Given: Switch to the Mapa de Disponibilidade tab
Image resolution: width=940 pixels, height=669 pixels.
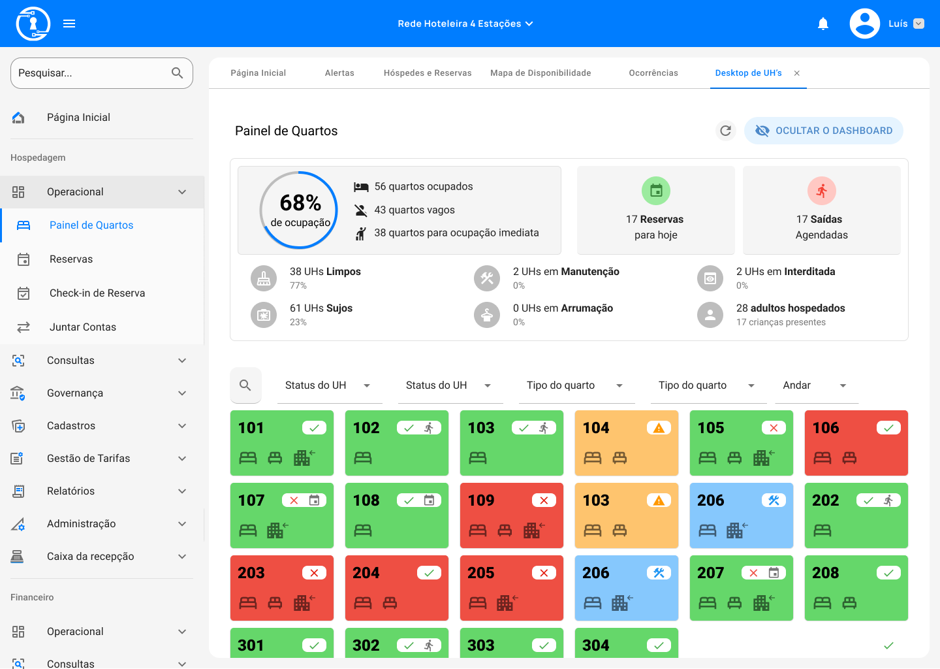Looking at the screenshot, I should [540, 73].
